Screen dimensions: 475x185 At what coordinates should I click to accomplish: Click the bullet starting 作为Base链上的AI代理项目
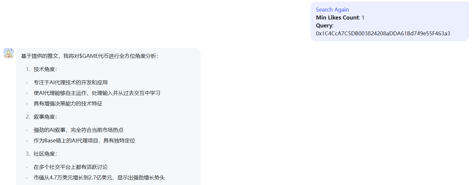tap(84, 141)
